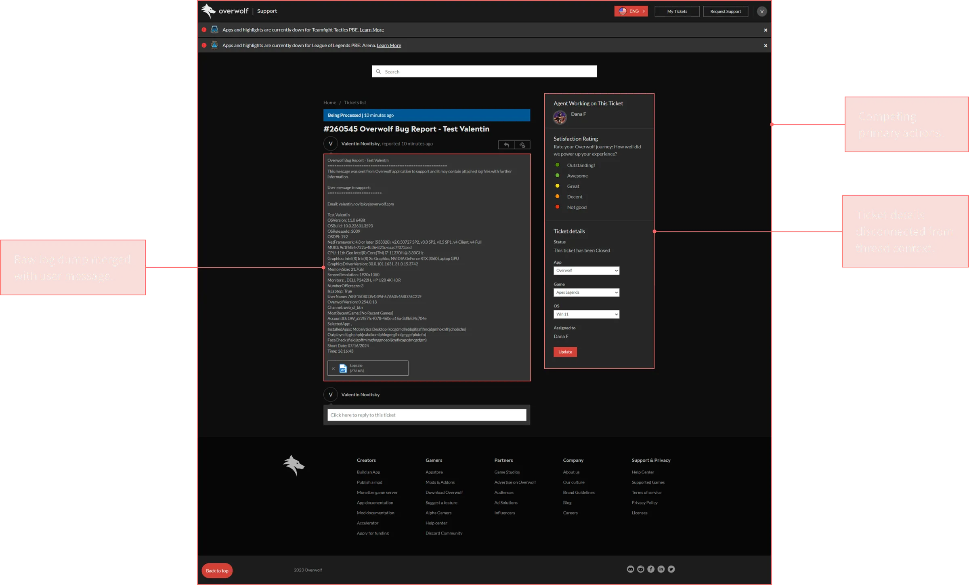Click the Teamfight Tactics game icon
The image size is (969, 585).
[214, 29]
